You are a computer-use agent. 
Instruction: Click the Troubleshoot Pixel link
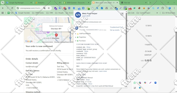(116, 27)
